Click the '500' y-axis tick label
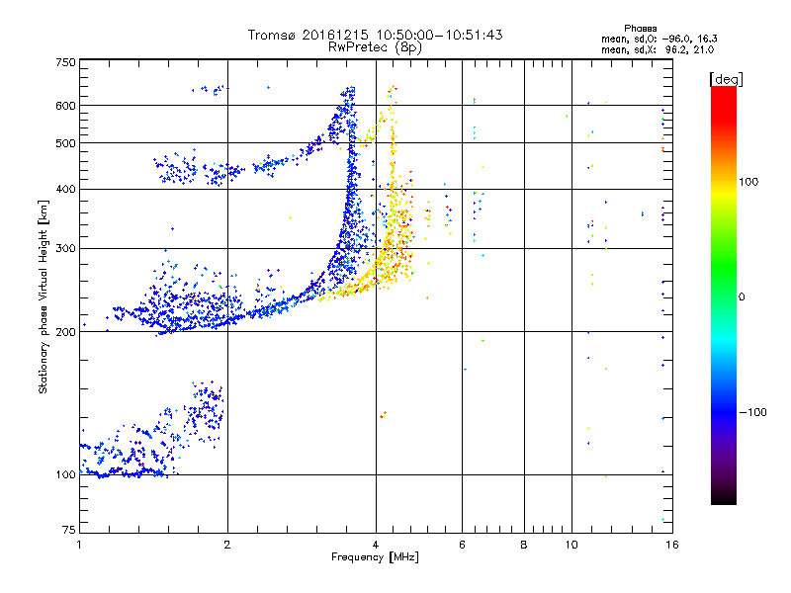This screenshot has width=791, height=593. [66, 143]
